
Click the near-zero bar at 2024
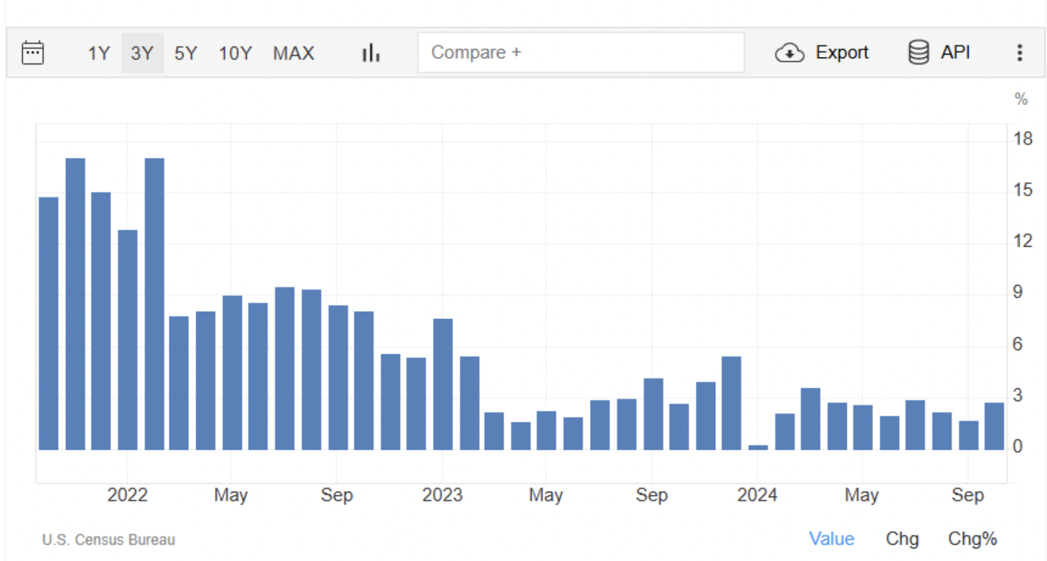point(758,447)
